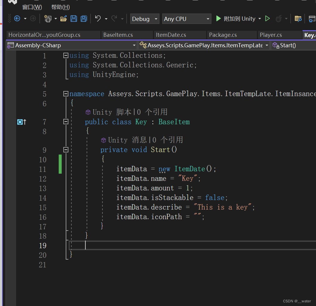Expand the New Project dropdown arrow
Viewport: 316px width, 306px height.
(x=56, y=19)
